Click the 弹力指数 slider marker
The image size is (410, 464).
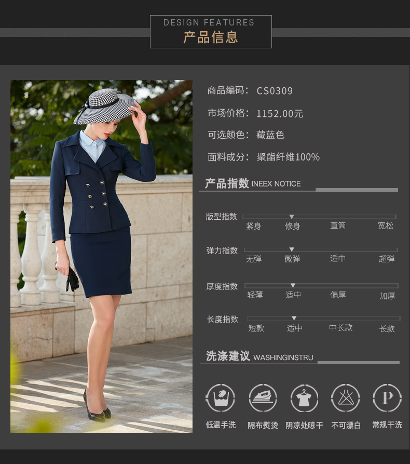pyautogui.click(x=292, y=249)
